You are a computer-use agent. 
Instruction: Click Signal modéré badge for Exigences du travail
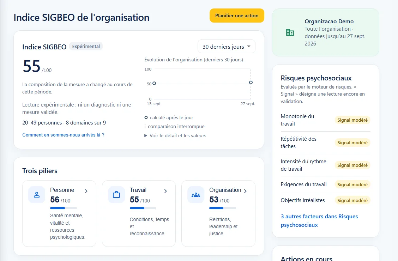352,185
